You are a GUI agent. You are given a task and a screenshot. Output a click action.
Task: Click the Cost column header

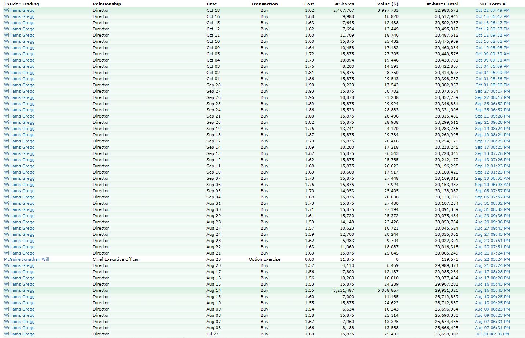(309, 4)
